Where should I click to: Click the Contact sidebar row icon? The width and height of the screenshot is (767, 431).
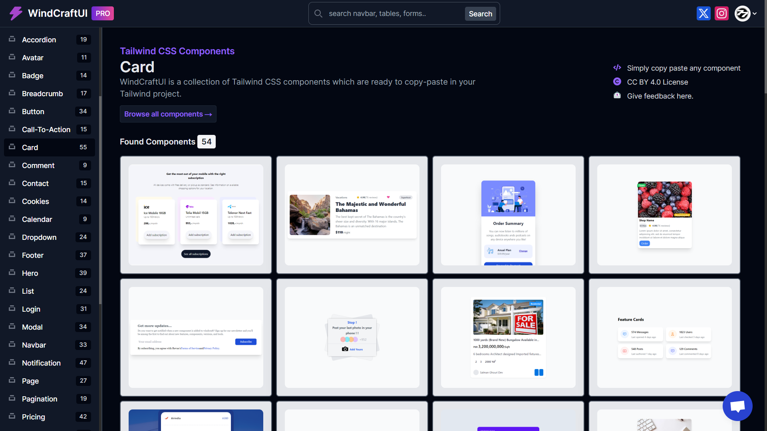12,183
